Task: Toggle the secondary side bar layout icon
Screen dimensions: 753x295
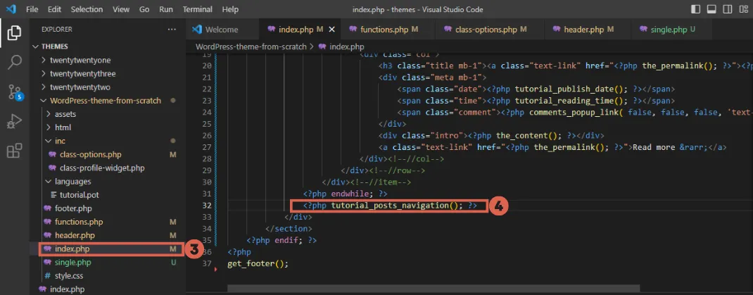Action: pyautogui.click(x=728, y=9)
